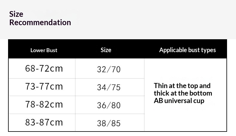The height and width of the screenshot is (136, 236).
Task: Pick the 78-82cm lower bust cell
Action: pos(44,105)
